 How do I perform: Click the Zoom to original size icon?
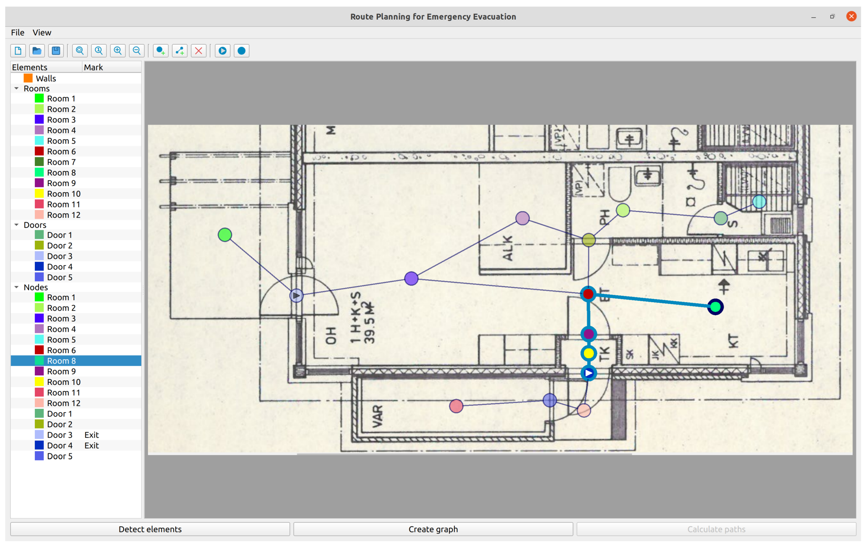point(99,51)
